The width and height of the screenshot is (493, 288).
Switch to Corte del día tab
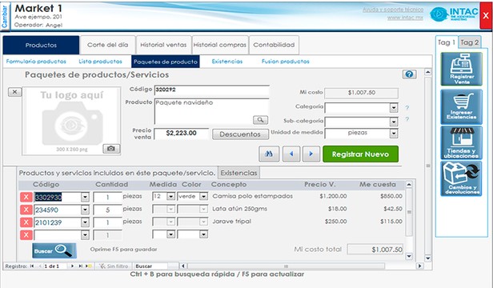pos(108,45)
